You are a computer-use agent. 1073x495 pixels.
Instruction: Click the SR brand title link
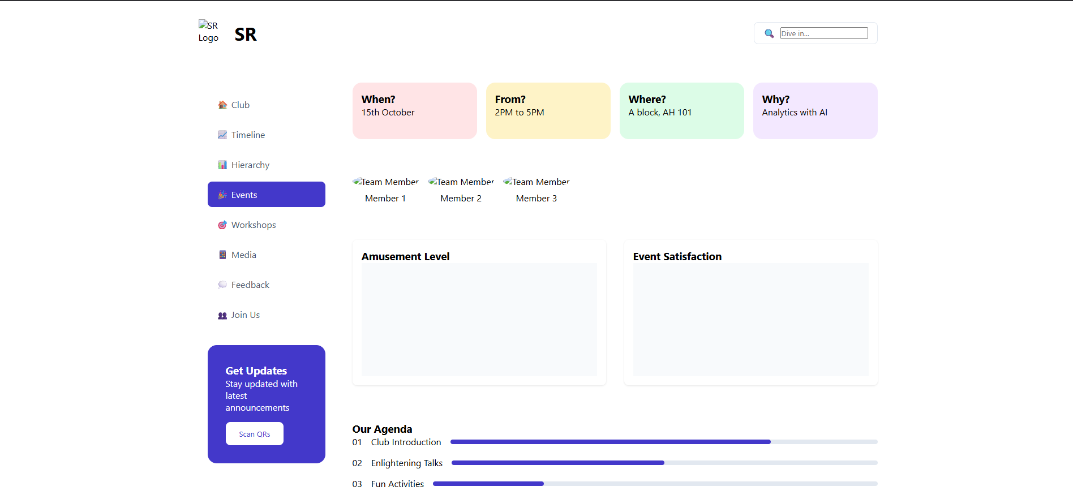coord(245,35)
